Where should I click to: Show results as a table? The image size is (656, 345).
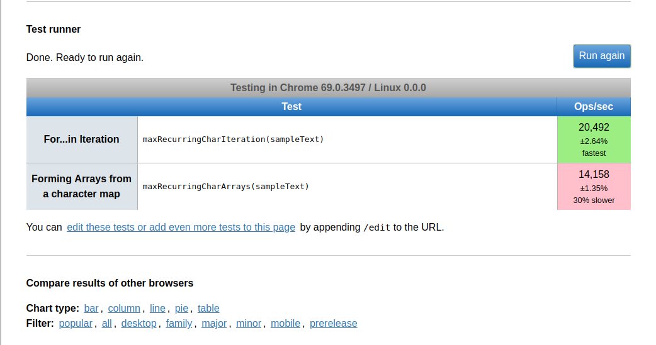[208, 308]
